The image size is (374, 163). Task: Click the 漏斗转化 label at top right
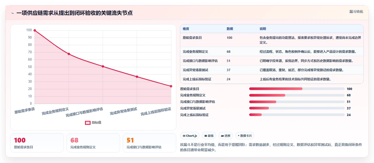[356, 12]
